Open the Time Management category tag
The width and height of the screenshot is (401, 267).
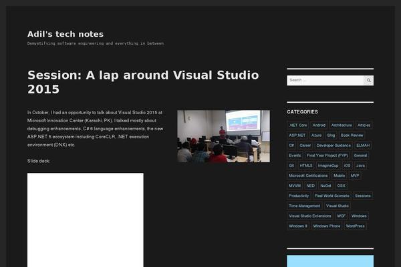(304, 206)
